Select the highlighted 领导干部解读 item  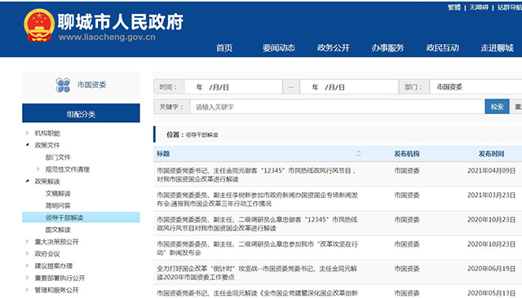81,217
